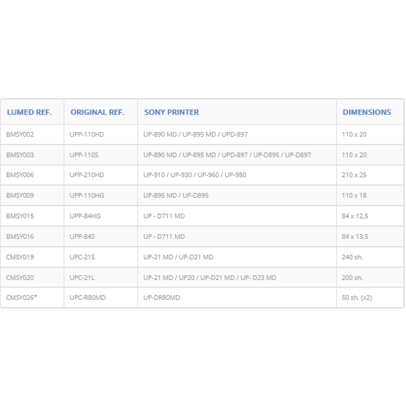The width and height of the screenshot is (406, 406).
Task: Click the UPC-R80MD original reference
Action: [x=87, y=298]
